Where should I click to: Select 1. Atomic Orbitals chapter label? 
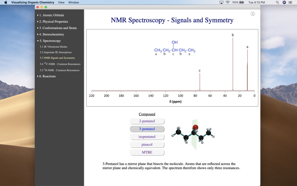52,15
